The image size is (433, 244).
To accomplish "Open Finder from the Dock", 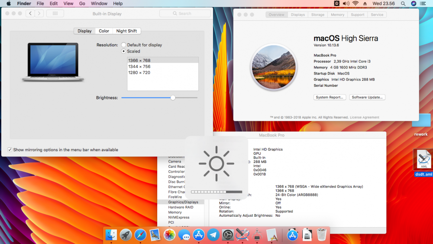I will pyautogui.click(x=111, y=235).
